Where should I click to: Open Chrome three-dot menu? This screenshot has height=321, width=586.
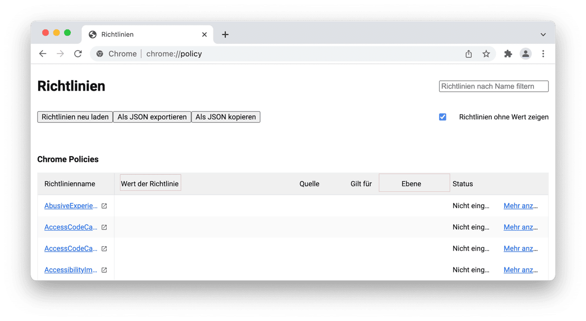543,54
